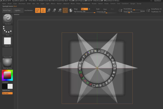Click the brown gizmo 3D circle button
Viewport: 163px width, 109px height.
pos(65,10)
